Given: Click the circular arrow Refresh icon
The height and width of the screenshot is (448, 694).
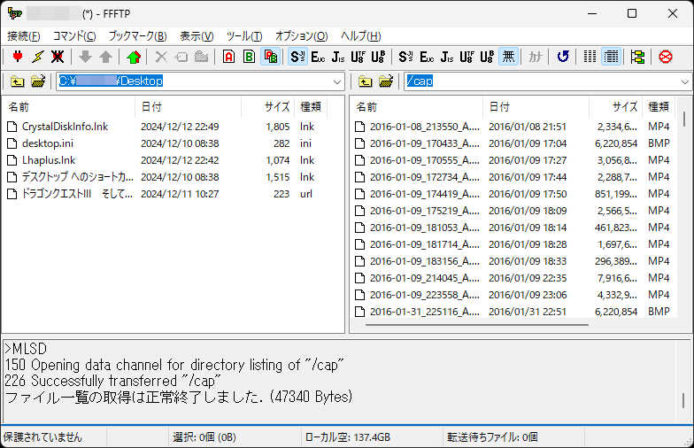Looking at the screenshot, I should 563,57.
